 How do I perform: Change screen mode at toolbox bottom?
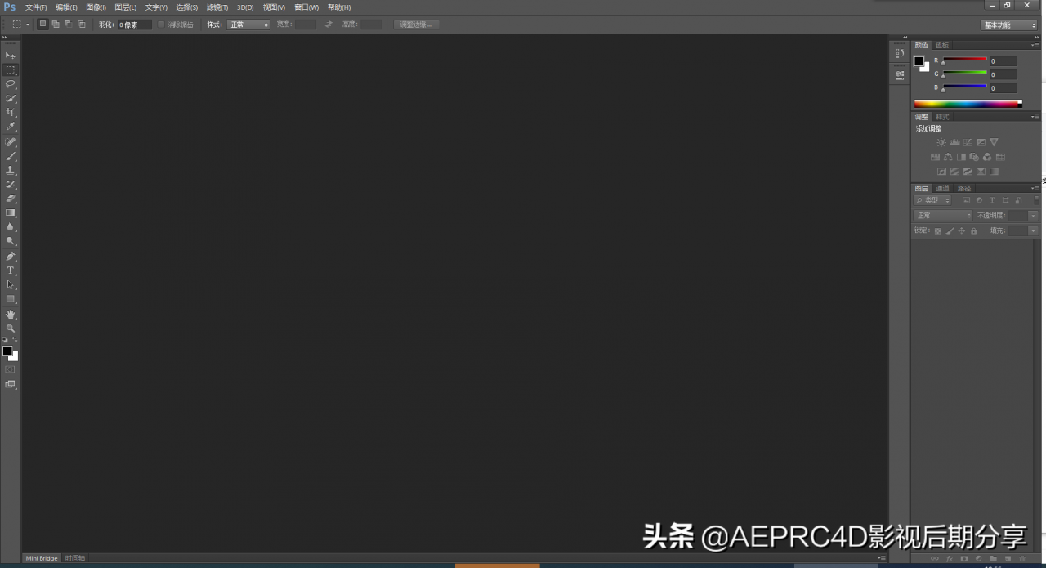click(11, 384)
